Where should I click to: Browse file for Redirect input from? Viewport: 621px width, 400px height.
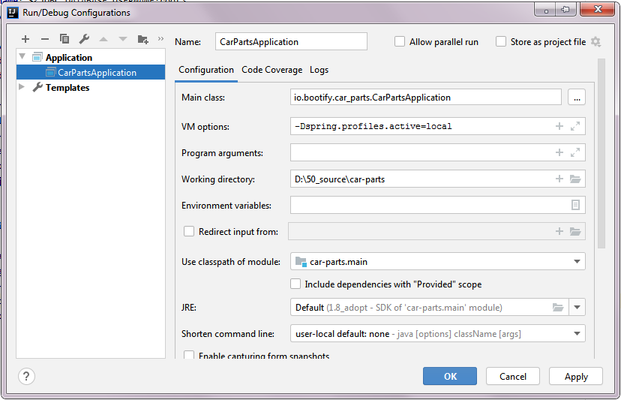tap(575, 231)
